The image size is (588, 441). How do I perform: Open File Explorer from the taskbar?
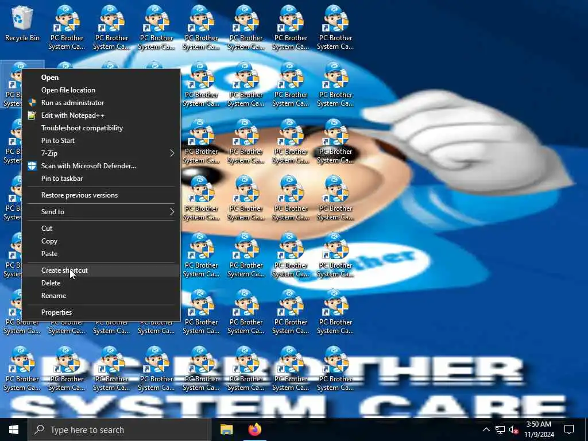click(226, 430)
